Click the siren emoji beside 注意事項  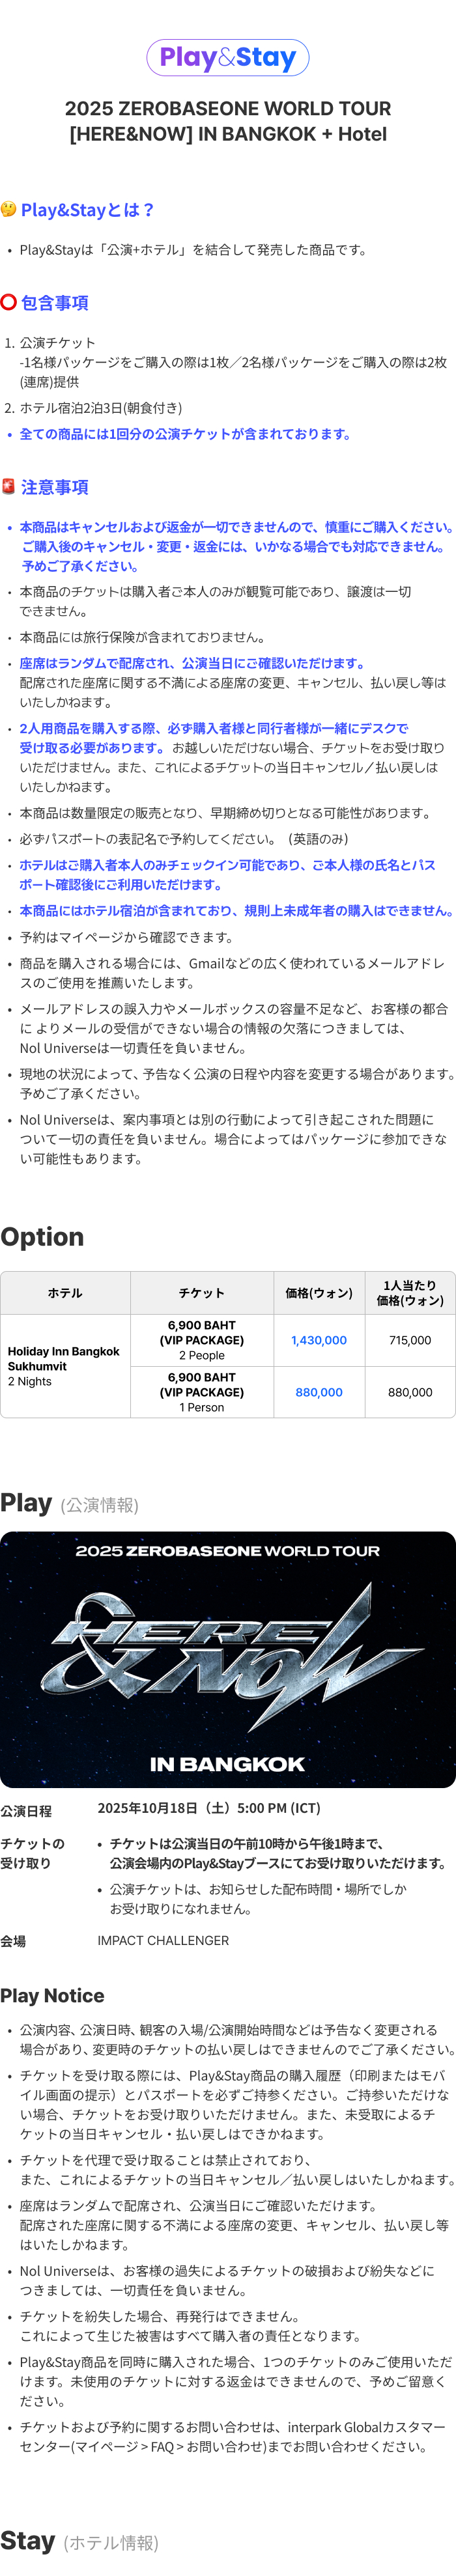point(9,486)
